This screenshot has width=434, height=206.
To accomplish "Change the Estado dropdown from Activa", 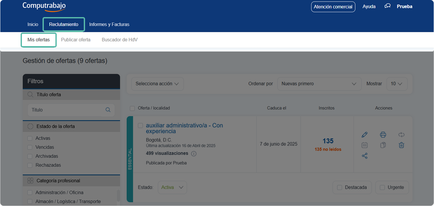I will [x=172, y=187].
